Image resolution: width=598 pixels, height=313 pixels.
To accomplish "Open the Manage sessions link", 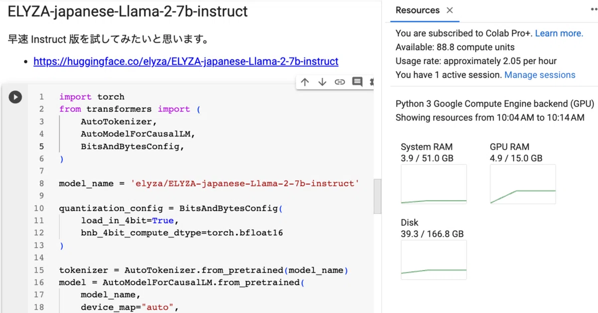I will (x=540, y=75).
